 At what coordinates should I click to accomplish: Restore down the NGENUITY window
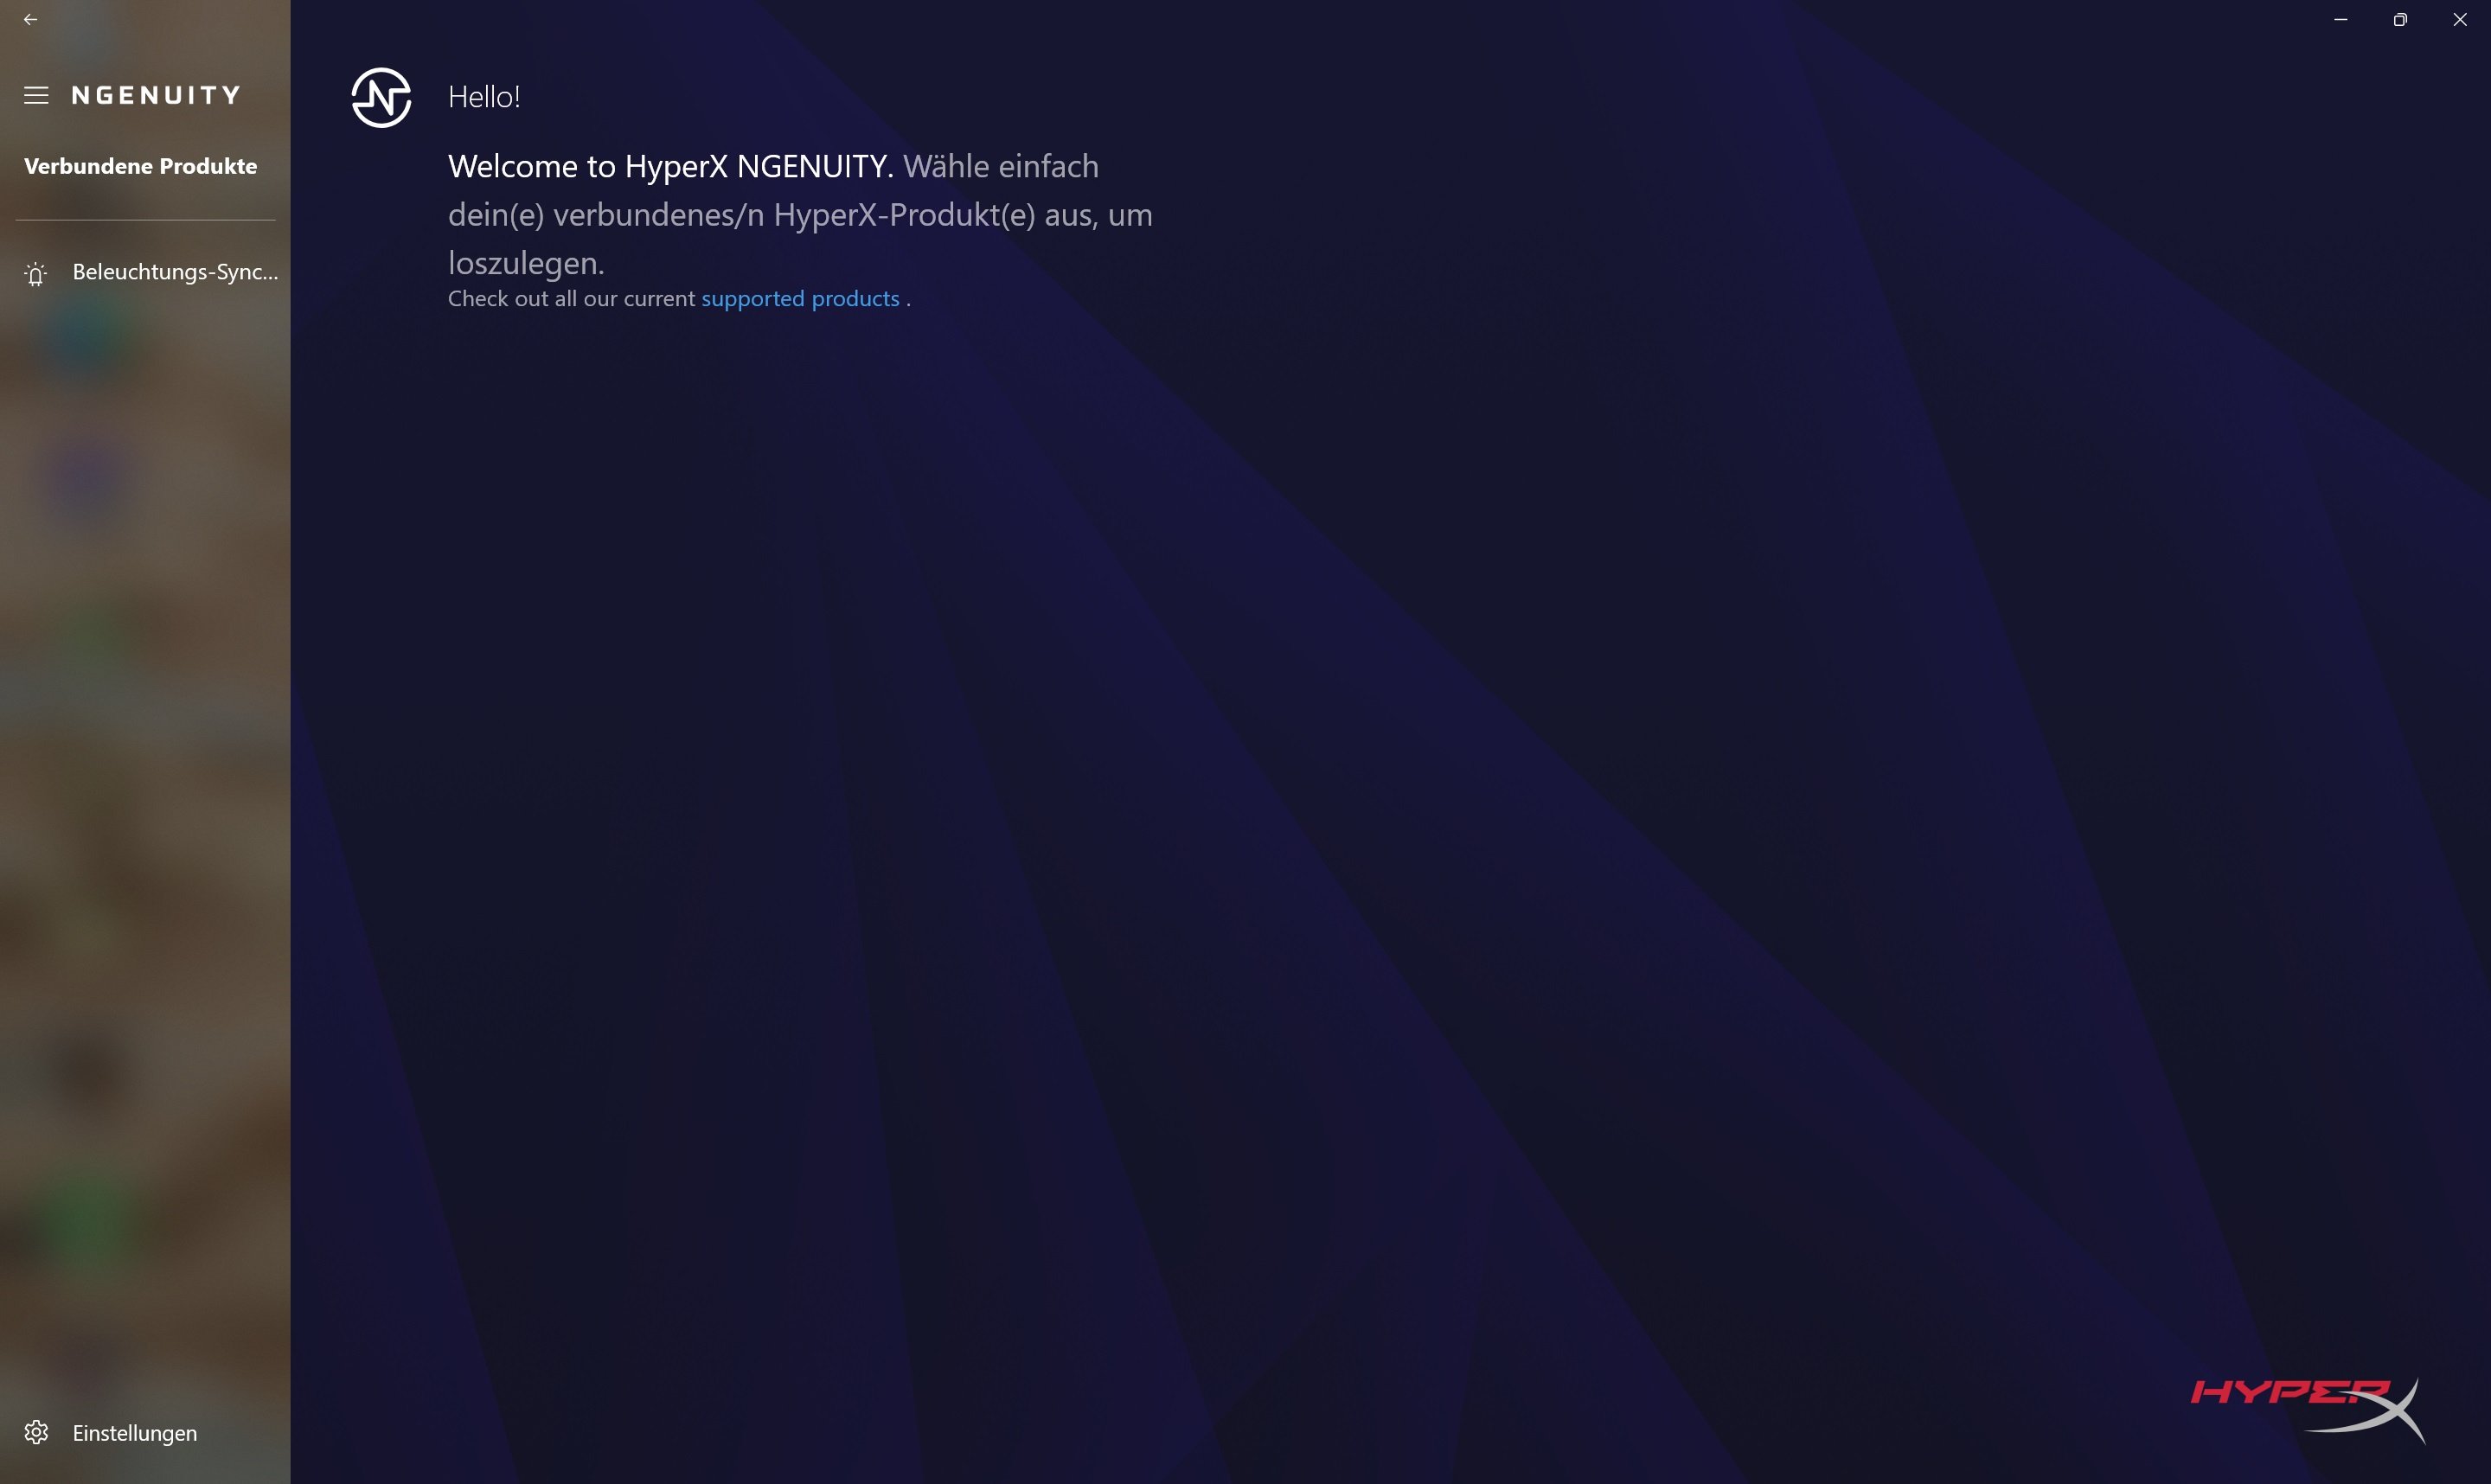coord(2400,19)
